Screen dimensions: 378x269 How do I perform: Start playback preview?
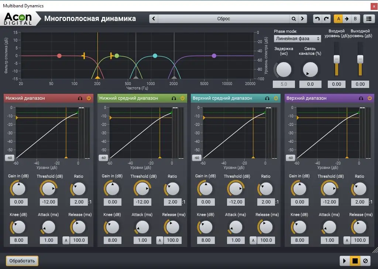344,261
